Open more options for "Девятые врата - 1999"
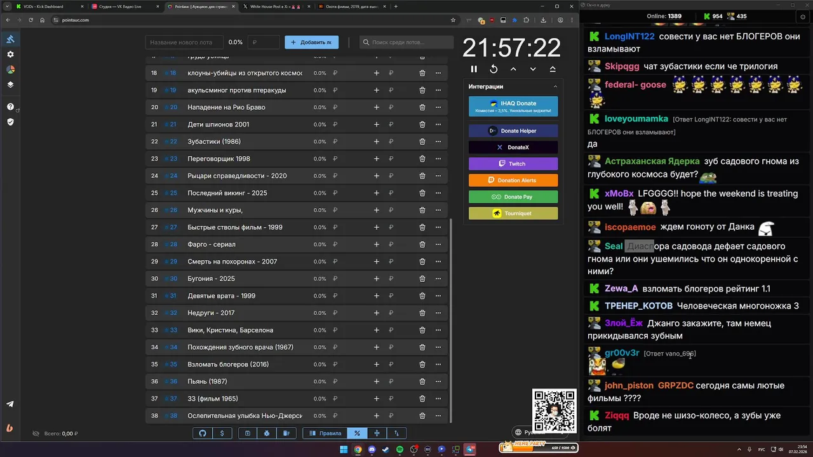Image resolution: width=813 pixels, height=457 pixels. (438, 296)
